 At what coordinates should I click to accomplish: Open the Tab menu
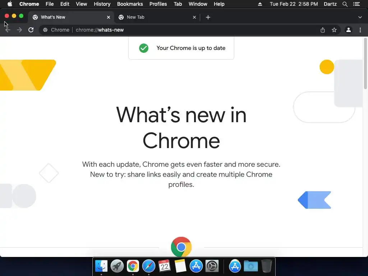click(178, 4)
